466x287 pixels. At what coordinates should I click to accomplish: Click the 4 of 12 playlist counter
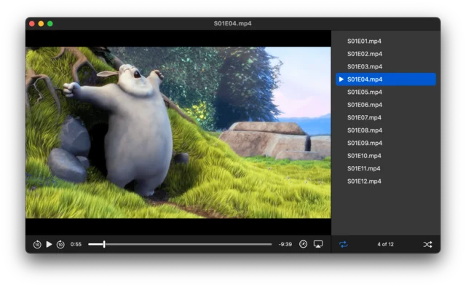tap(385, 245)
